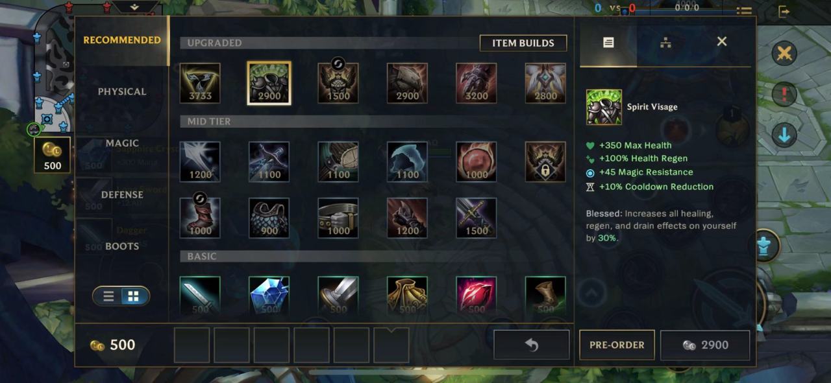831x383 pixels.
Task: Select the Sapphire Crystal basic item
Action: coord(269,296)
